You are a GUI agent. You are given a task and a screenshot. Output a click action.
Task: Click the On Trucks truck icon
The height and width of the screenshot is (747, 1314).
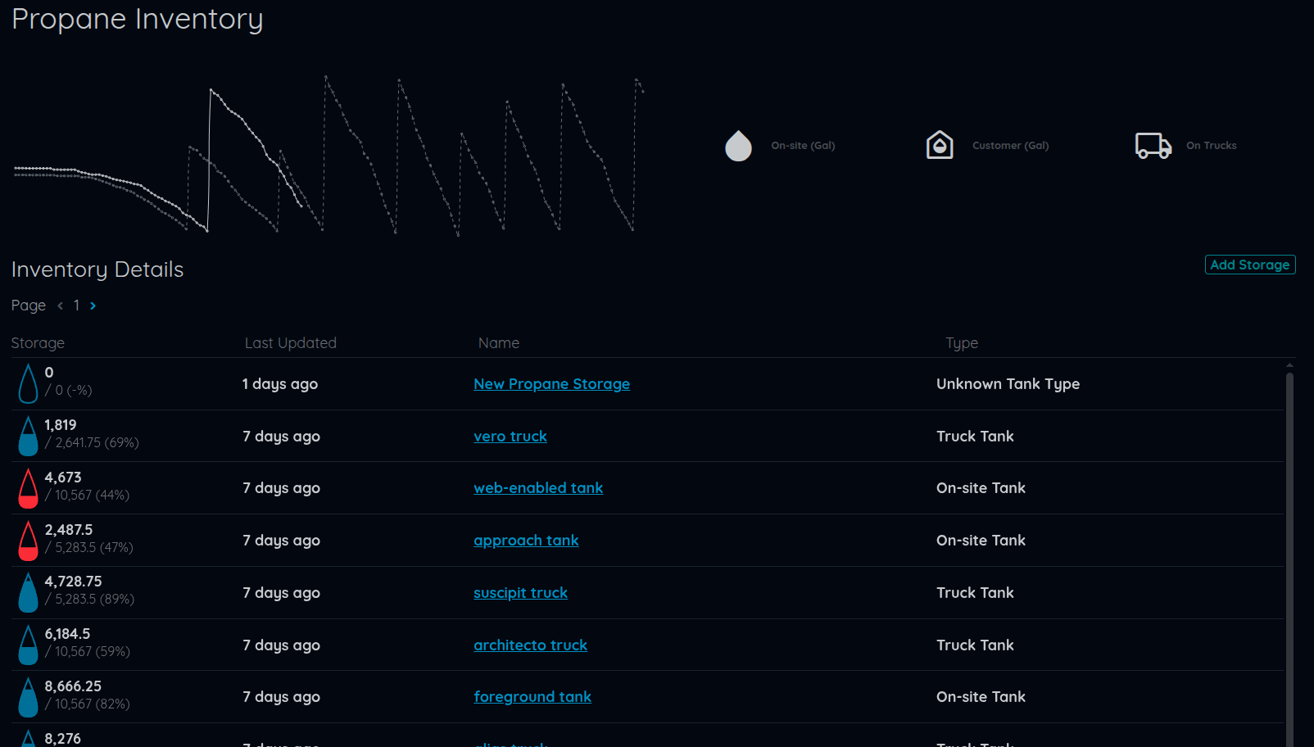click(x=1153, y=146)
